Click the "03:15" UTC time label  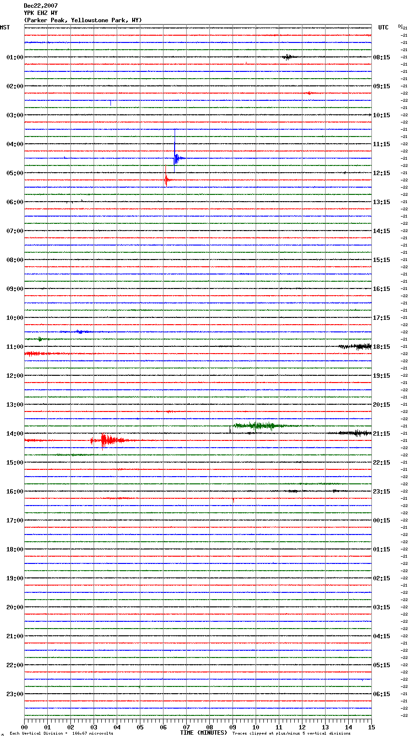pos(382,607)
